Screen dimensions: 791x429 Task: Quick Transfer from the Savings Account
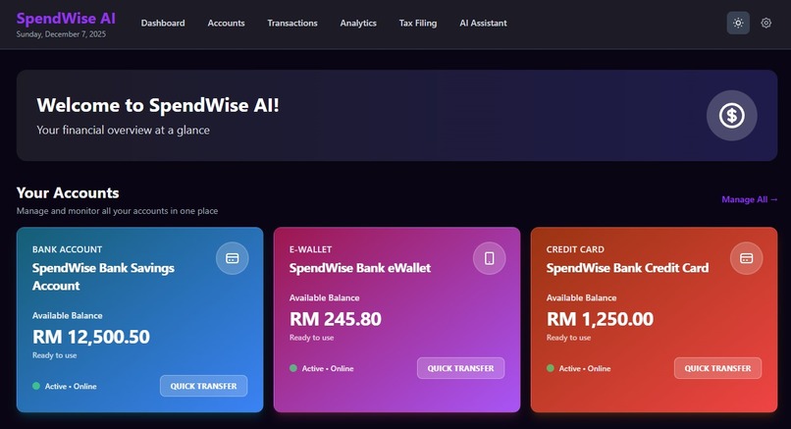click(204, 386)
